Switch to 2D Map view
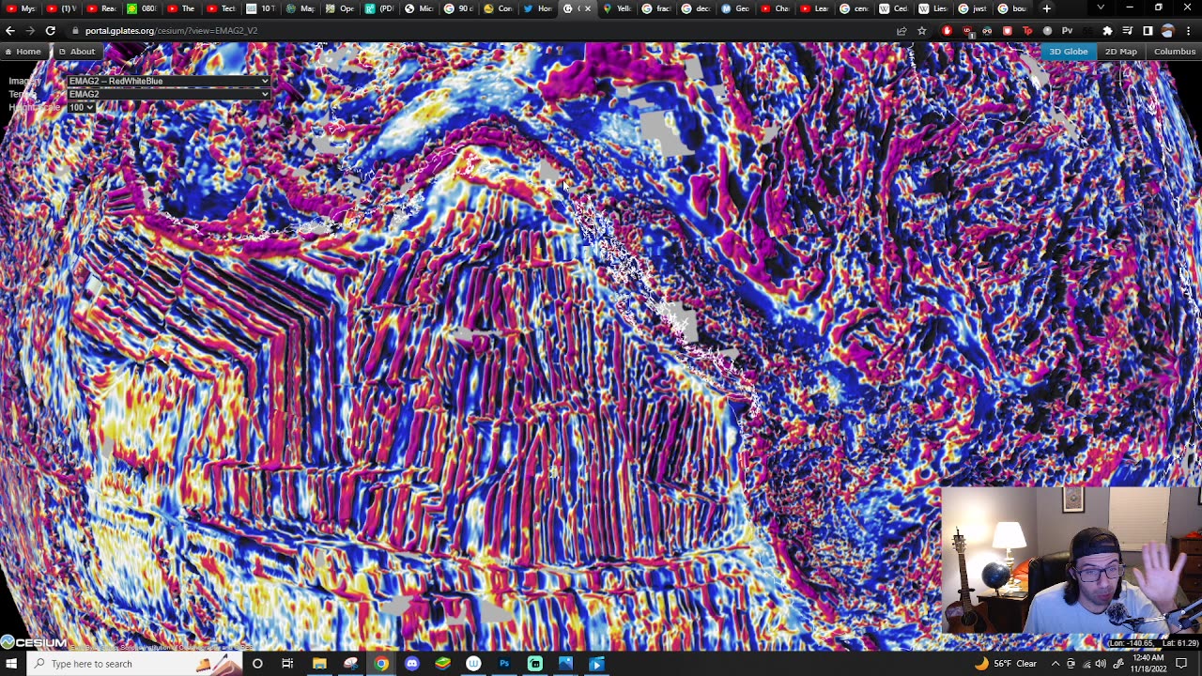Image resolution: width=1202 pixels, height=676 pixels. click(1120, 52)
